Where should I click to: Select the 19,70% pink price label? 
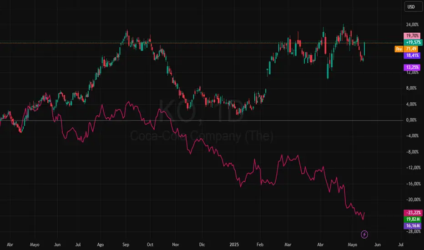(x=412, y=35)
